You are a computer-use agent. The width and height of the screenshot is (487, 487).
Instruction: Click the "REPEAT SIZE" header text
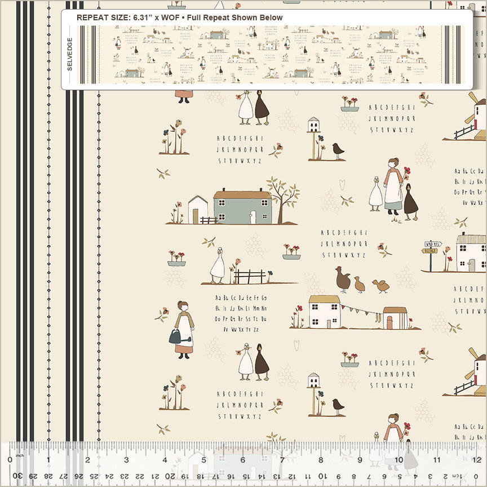coord(179,17)
